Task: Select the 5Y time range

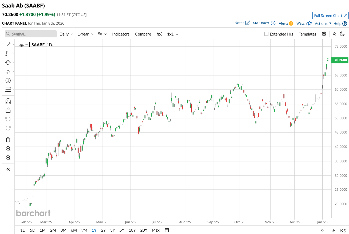Action: click(x=122, y=230)
